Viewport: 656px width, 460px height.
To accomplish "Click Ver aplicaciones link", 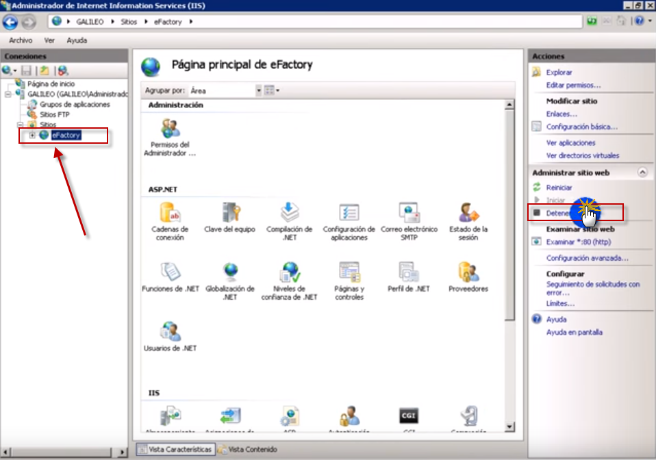I will coord(570,143).
